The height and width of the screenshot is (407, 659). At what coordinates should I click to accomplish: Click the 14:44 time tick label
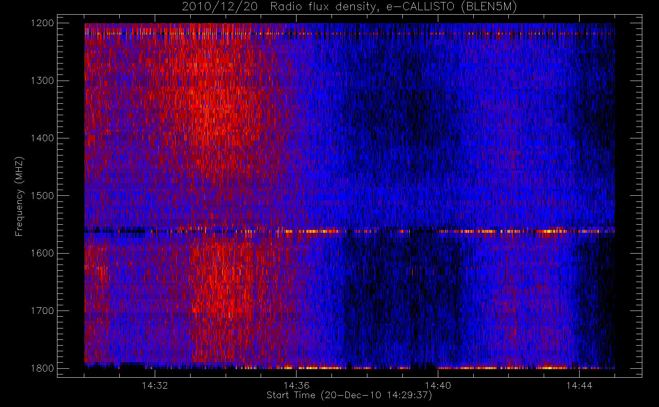579,385
